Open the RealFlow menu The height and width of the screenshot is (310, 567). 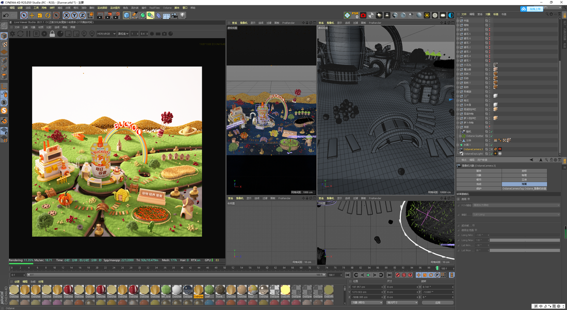[x=154, y=8]
